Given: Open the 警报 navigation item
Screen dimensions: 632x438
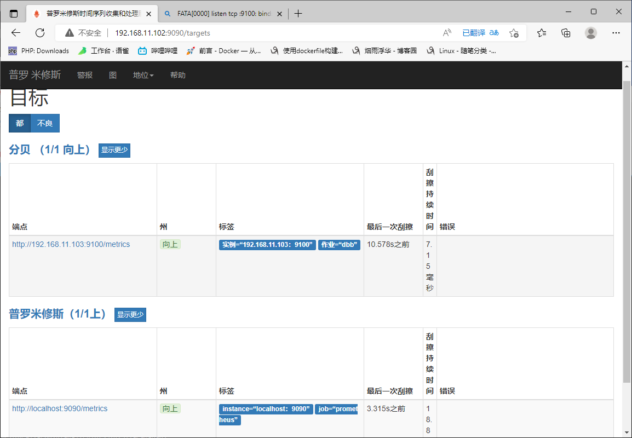Looking at the screenshot, I should click(85, 75).
